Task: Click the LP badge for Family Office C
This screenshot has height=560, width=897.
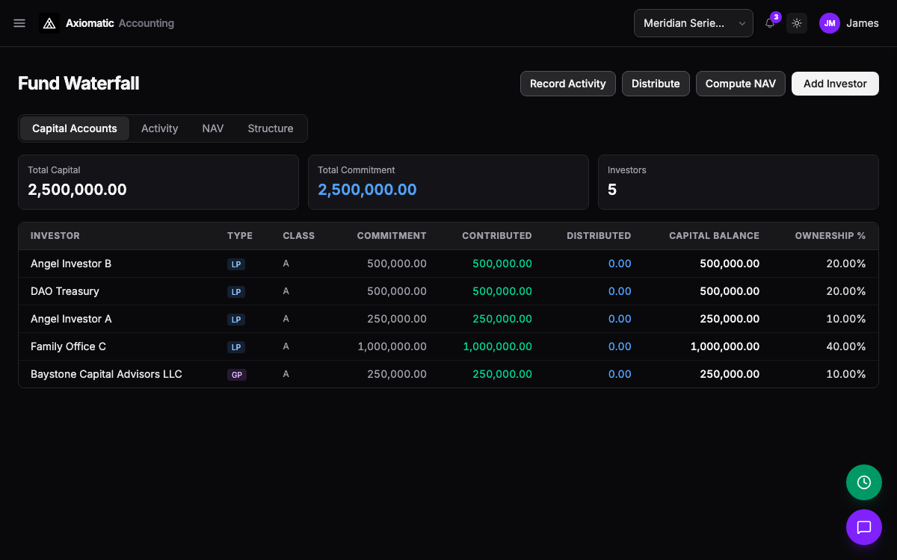Action: coord(236,347)
